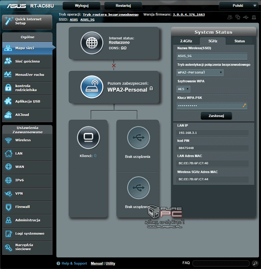Open Help & Support link
The width and height of the screenshot is (261, 269).
click(x=74, y=263)
